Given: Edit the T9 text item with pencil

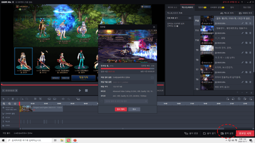Looking at the screenshot, I should tap(243, 53).
